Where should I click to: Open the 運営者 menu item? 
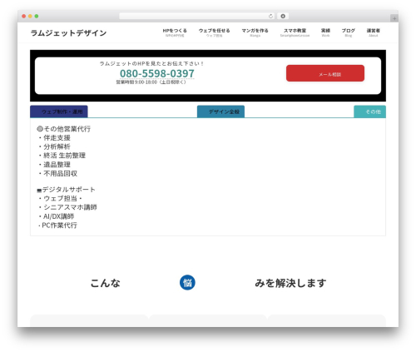coord(374,32)
